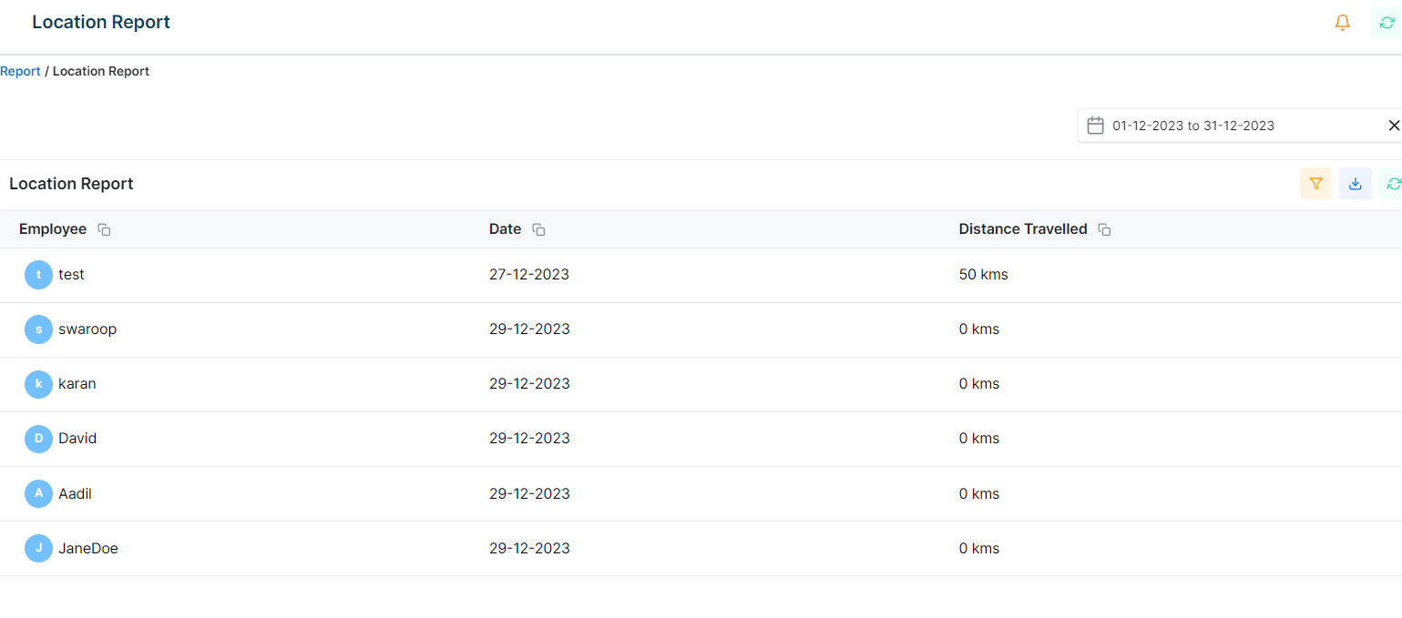
Task: Click the karan employee avatar
Action: click(x=38, y=384)
